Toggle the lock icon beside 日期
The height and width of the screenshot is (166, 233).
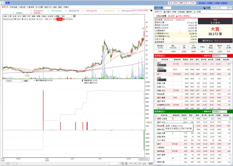tap(204, 8)
